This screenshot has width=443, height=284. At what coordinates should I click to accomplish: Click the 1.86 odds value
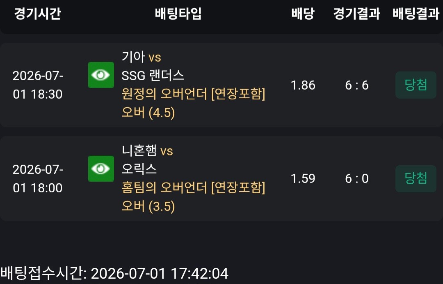(x=303, y=85)
